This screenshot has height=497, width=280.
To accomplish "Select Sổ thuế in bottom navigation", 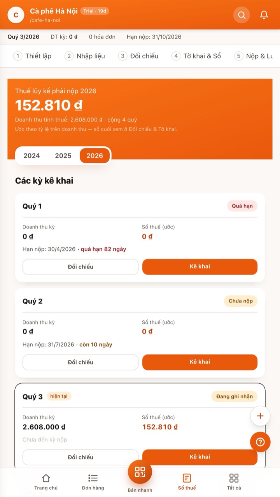I will 187,481.
